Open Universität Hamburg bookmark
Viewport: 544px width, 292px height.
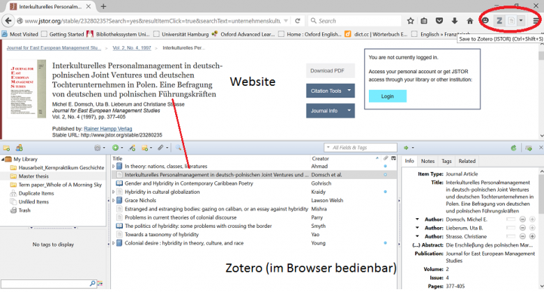pos(181,34)
